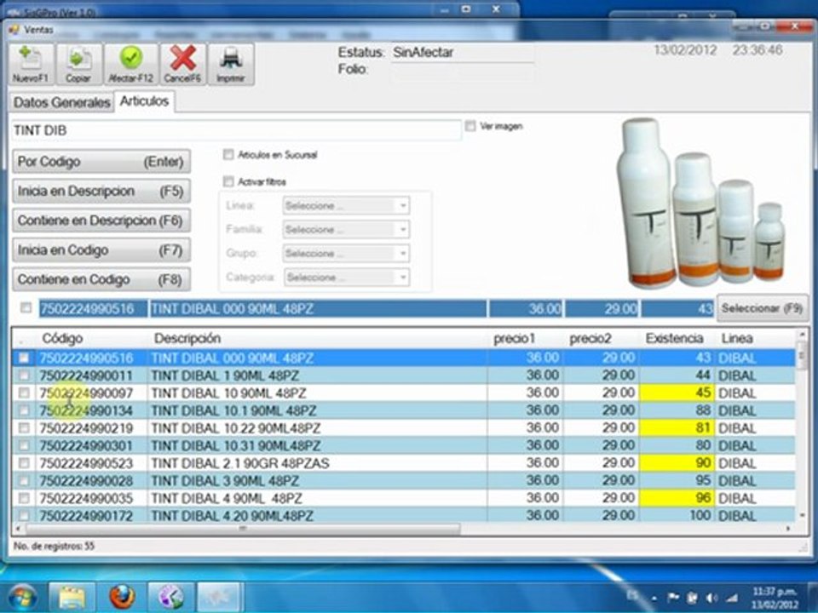Click existencia value 100
Screen dimensions: 818x613
(700, 516)
